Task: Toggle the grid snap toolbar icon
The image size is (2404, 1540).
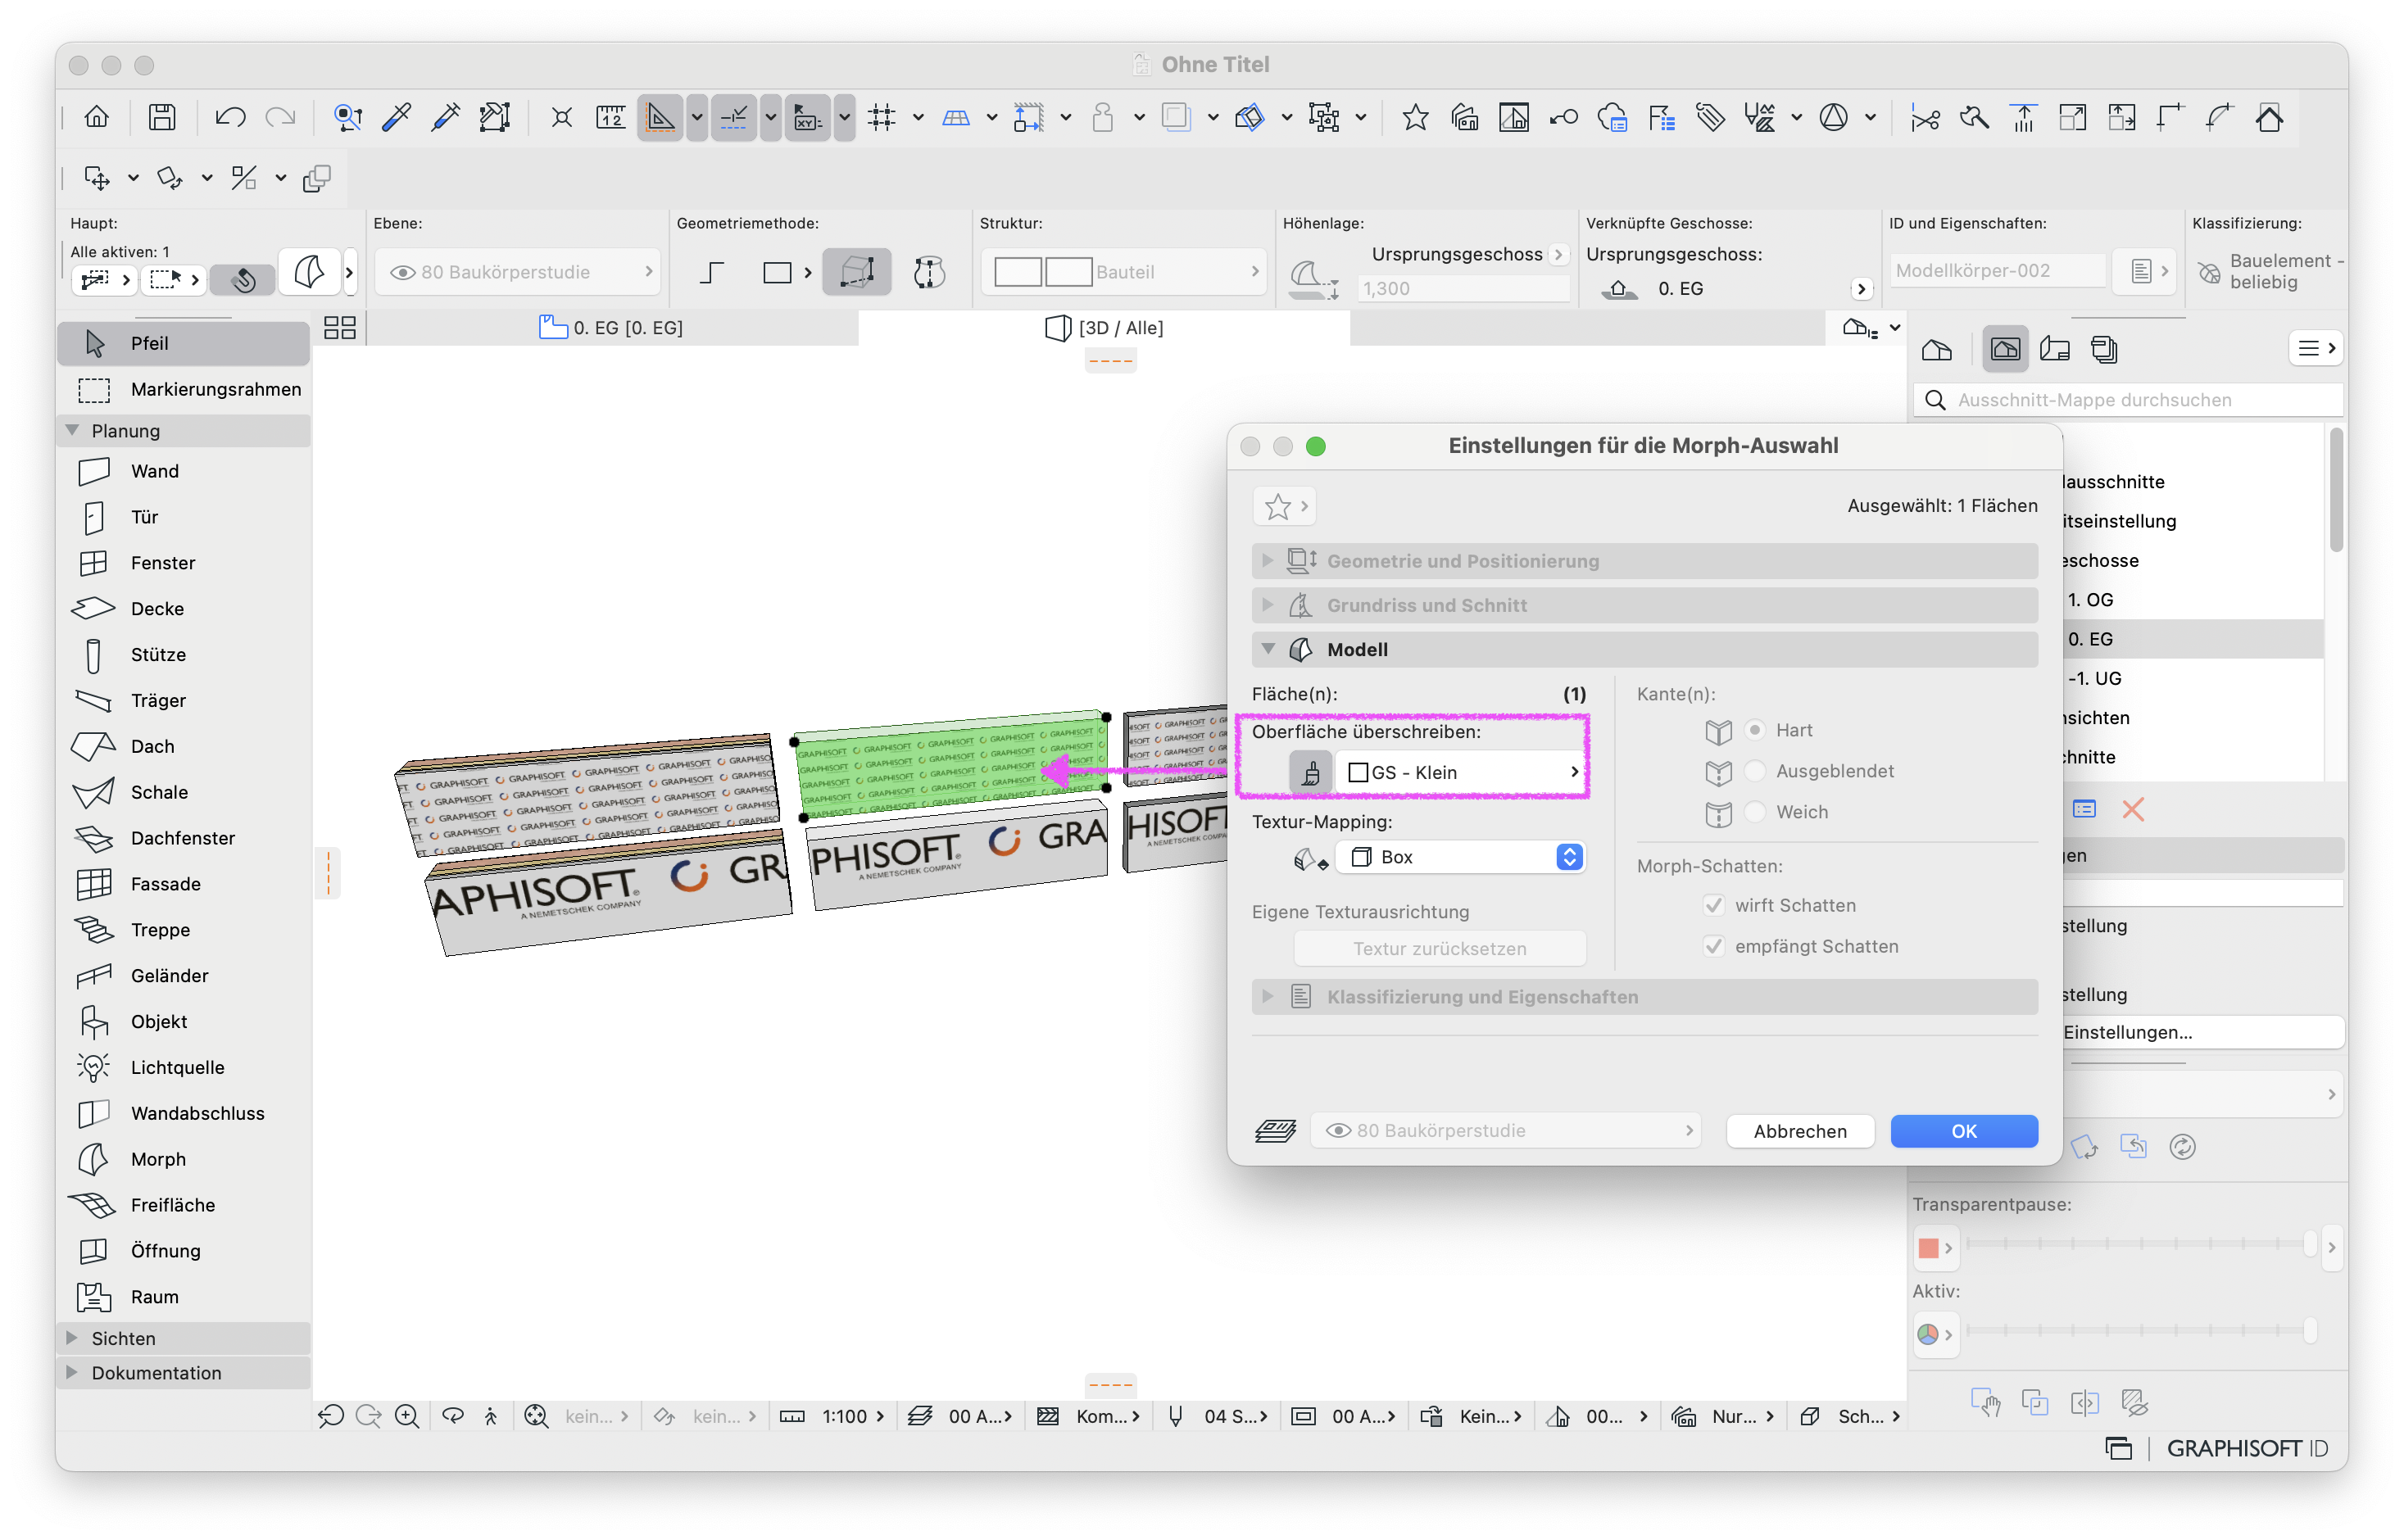Action: point(882,118)
